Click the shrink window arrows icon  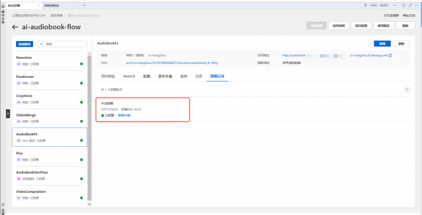coord(410,5)
